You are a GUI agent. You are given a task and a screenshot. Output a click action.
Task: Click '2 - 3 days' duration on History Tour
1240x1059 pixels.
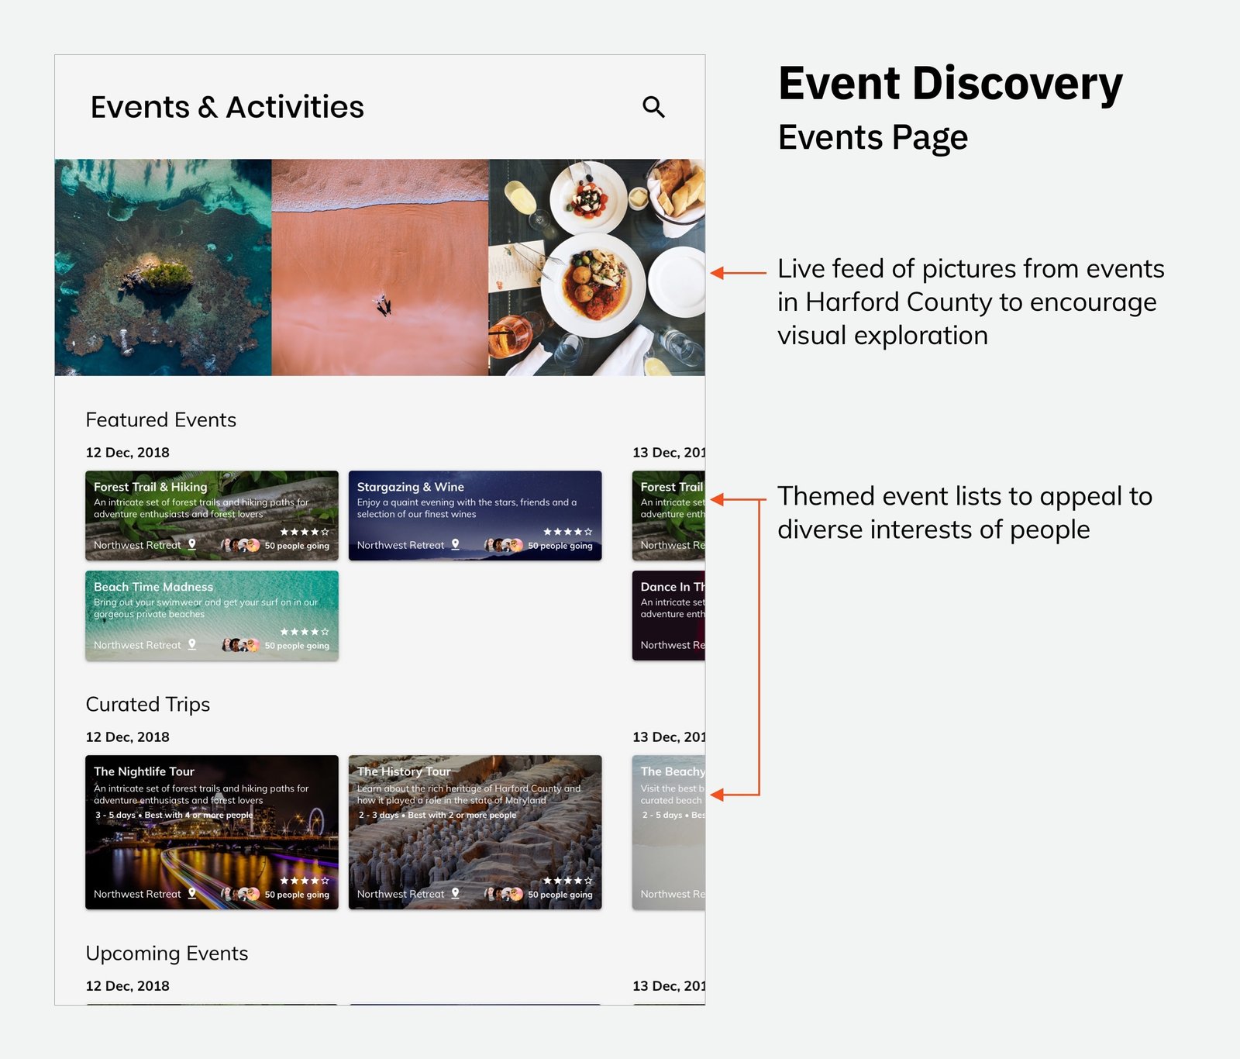(379, 816)
